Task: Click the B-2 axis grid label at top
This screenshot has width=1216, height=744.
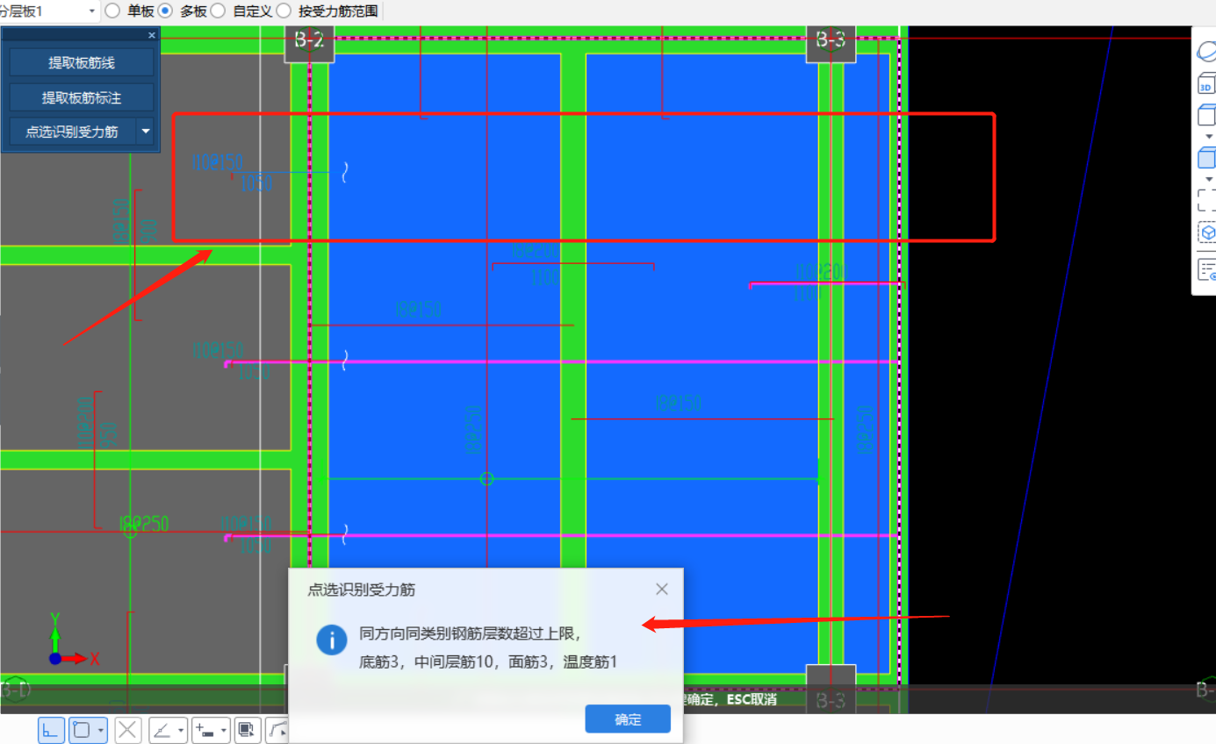Action: [x=309, y=40]
